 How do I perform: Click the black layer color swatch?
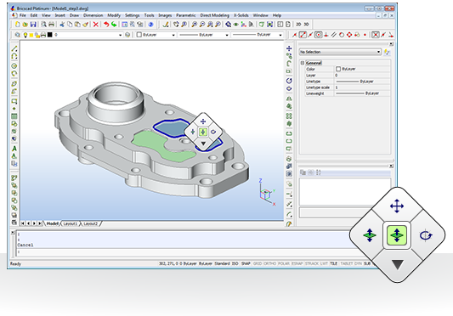coord(49,35)
